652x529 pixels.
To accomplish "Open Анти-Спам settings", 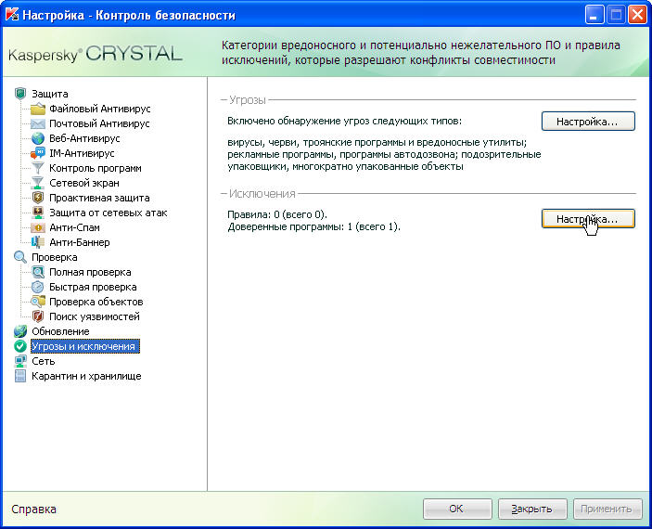I will 74,227.
